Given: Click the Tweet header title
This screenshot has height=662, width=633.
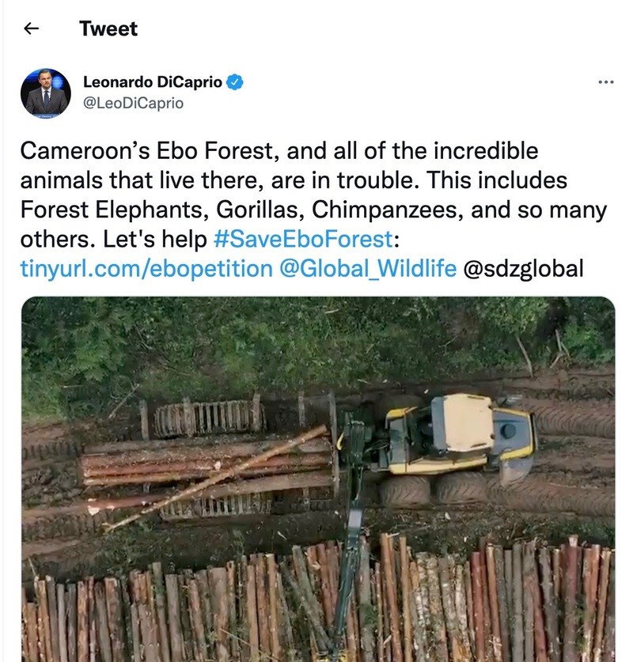Looking at the screenshot, I should (108, 28).
